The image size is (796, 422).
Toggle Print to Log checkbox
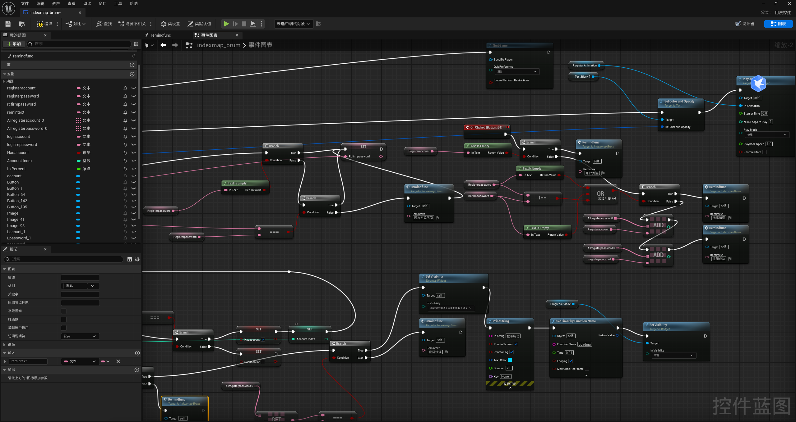tap(511, 352)
